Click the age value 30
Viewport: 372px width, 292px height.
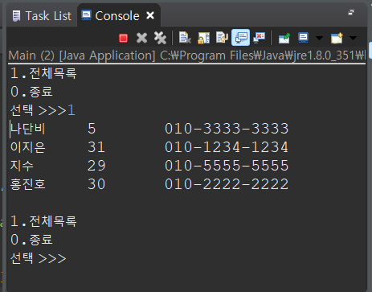pos(96,184)
